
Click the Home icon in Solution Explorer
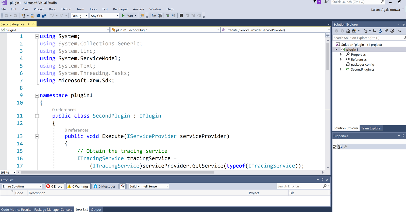click(x=348, y=31)
